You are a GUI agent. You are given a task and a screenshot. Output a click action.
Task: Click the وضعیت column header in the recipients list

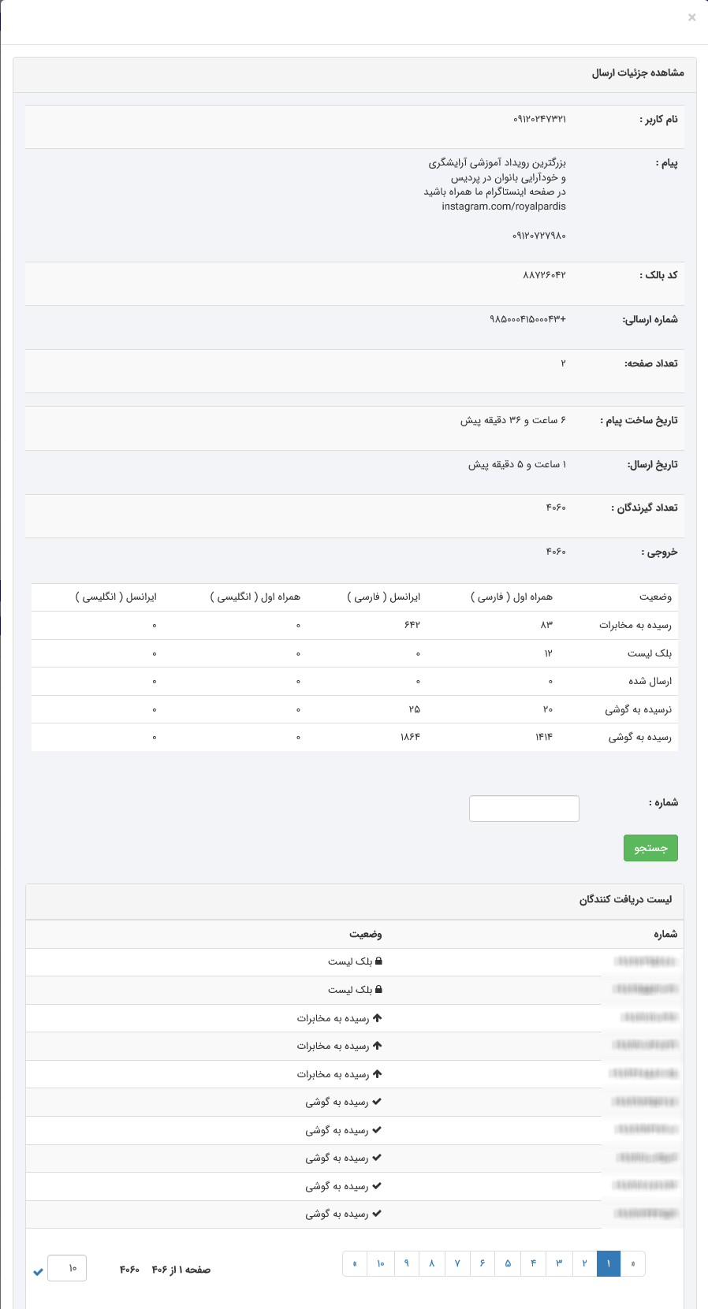(x=366, y=934)
